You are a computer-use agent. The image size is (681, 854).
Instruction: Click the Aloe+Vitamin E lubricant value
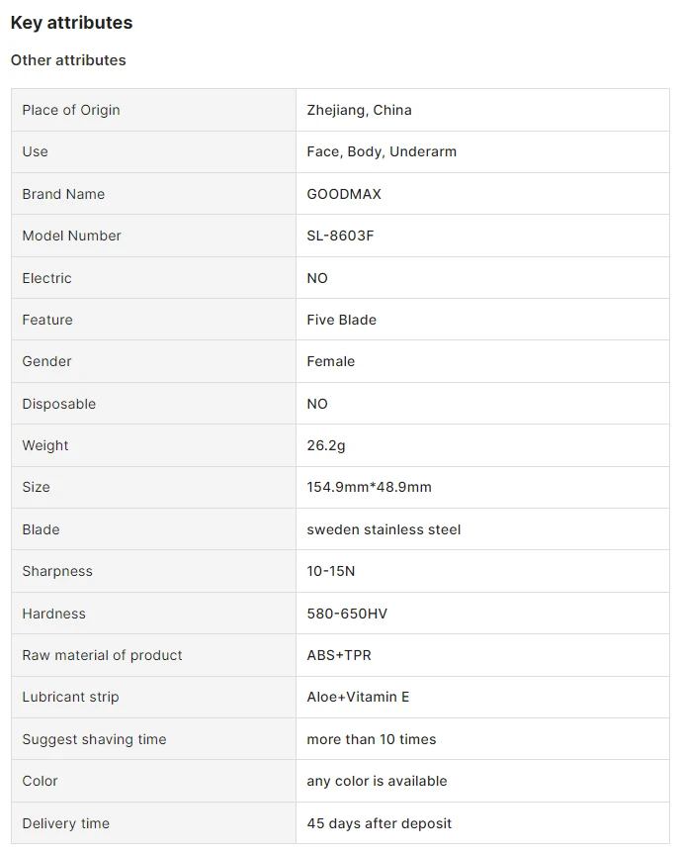[x=358, y=697]
